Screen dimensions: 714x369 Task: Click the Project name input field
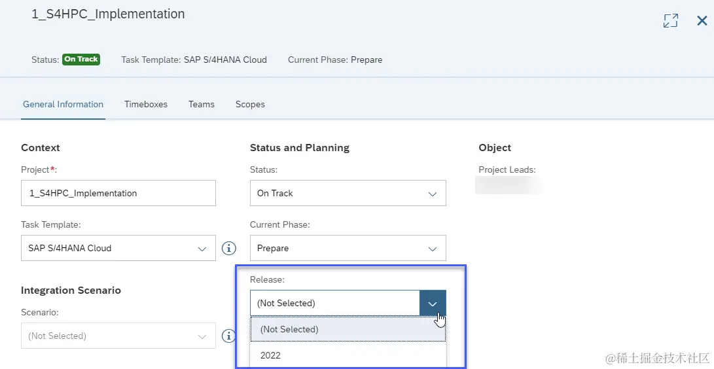click(x=118, y=194)
